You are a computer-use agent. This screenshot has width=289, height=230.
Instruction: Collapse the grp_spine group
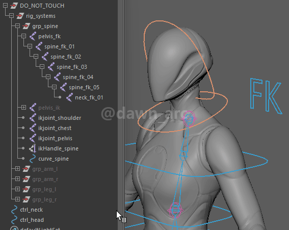pyautogui.click(x=17, y=26)
